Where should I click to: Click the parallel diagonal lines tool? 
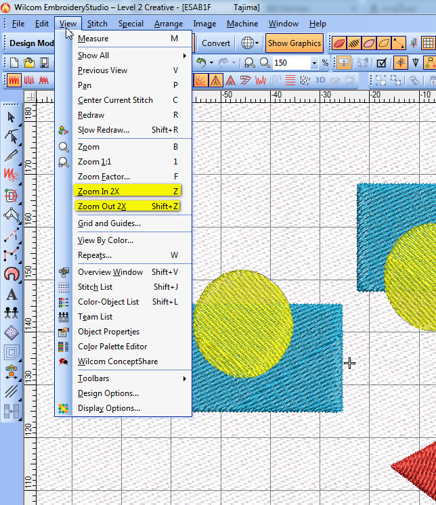coord(12,392)
